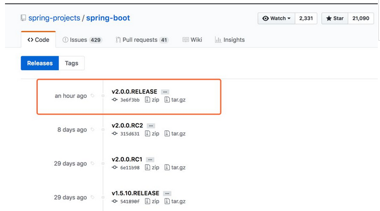The image size is (380, 211).
Task: Open the v2.0.0.RELEASE release link
Action: (x=135, y=92)
